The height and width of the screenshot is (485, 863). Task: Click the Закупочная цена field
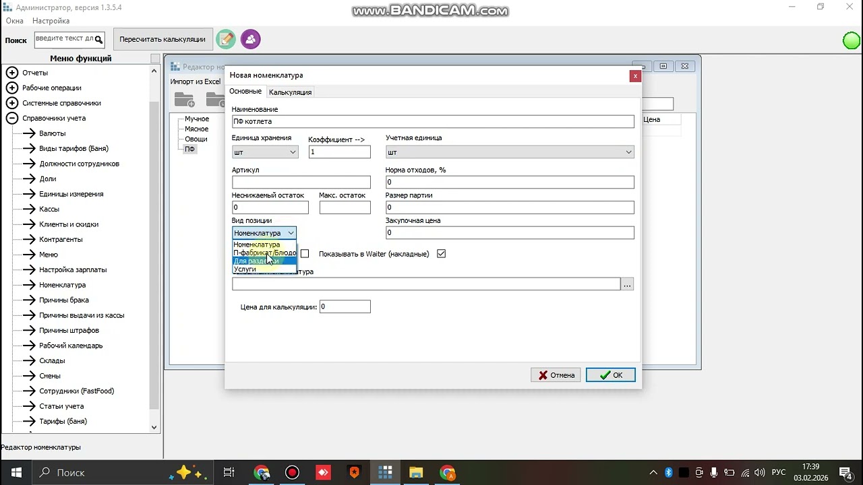tap(510, 232)
